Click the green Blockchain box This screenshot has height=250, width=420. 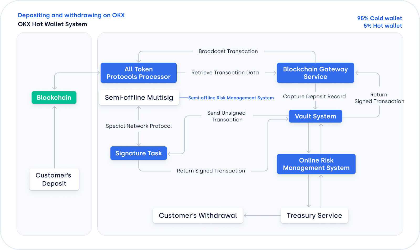pyautogui.click(x=54, y=98)
